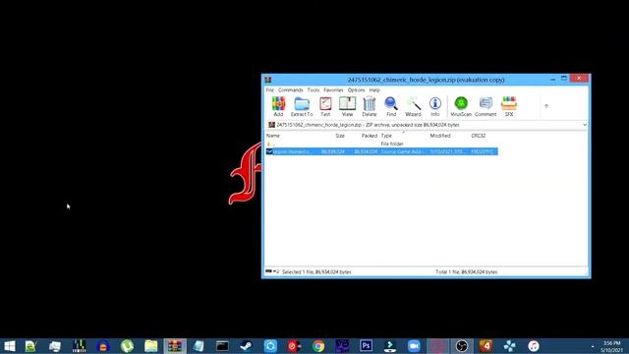The height and width of the screenshot is (354, 629).
Task: Select the Source Game Add-on file row
Action: [x=381, y=151]
